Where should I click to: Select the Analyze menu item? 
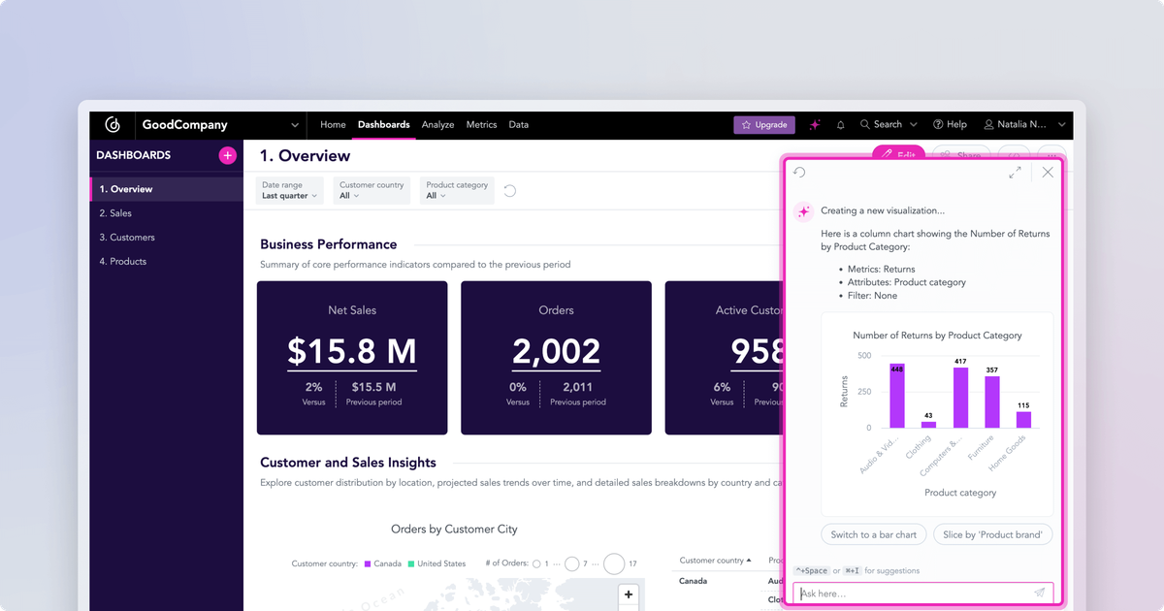pyautogui.click(x=437, y=124)
